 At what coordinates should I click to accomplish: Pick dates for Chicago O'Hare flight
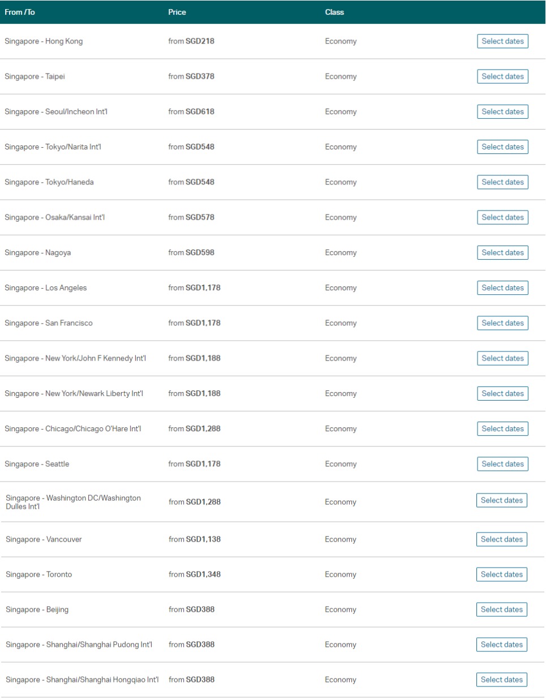(x=502, y=428)
